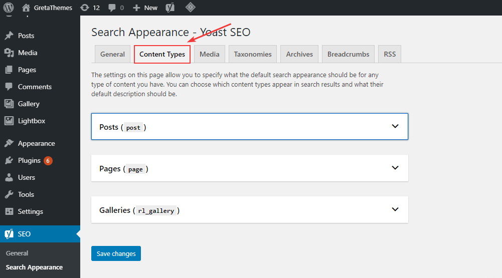This screenshot has height=278, width=502.
Task: Click the 'post' code label
Action: (133, 128)
